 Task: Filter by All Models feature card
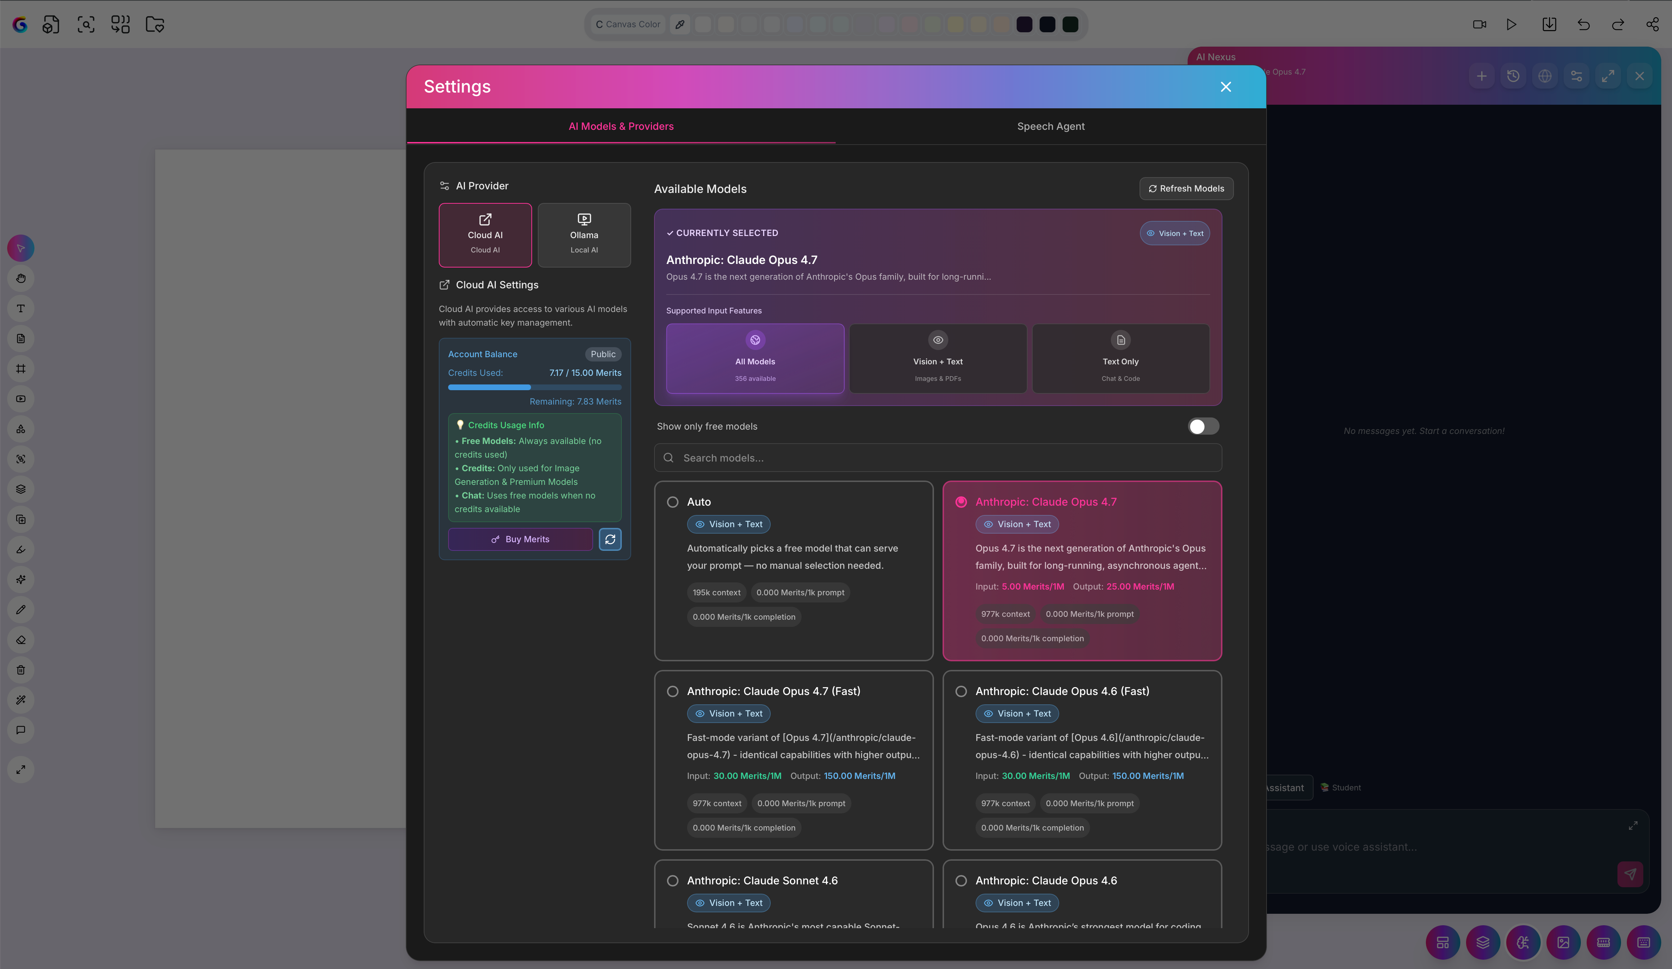755,359
